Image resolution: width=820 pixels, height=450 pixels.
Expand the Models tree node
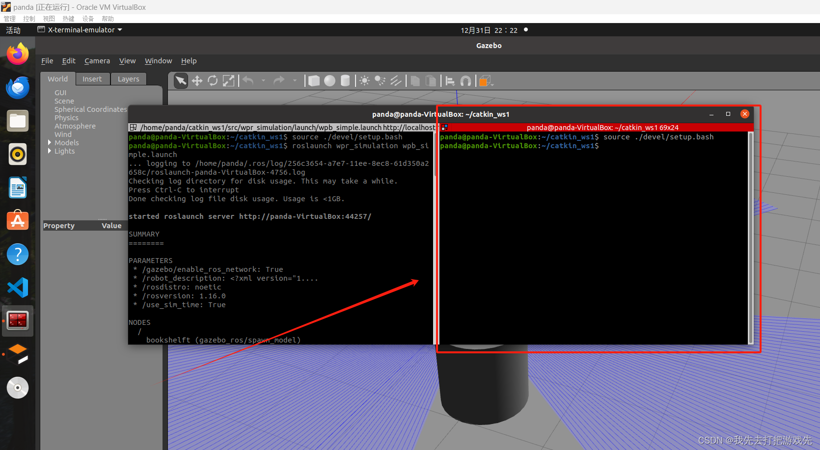point(50,143)
